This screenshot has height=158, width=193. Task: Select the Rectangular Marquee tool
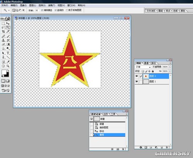pyautogui.click(x=3, y=24)
